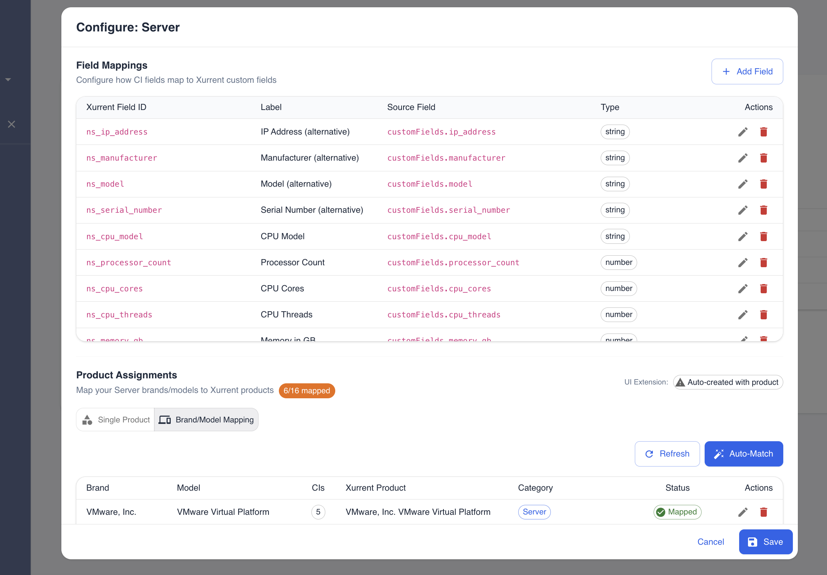Edit the ns_model field mapping
Screen dimensions: 827x575
[743, 184]
